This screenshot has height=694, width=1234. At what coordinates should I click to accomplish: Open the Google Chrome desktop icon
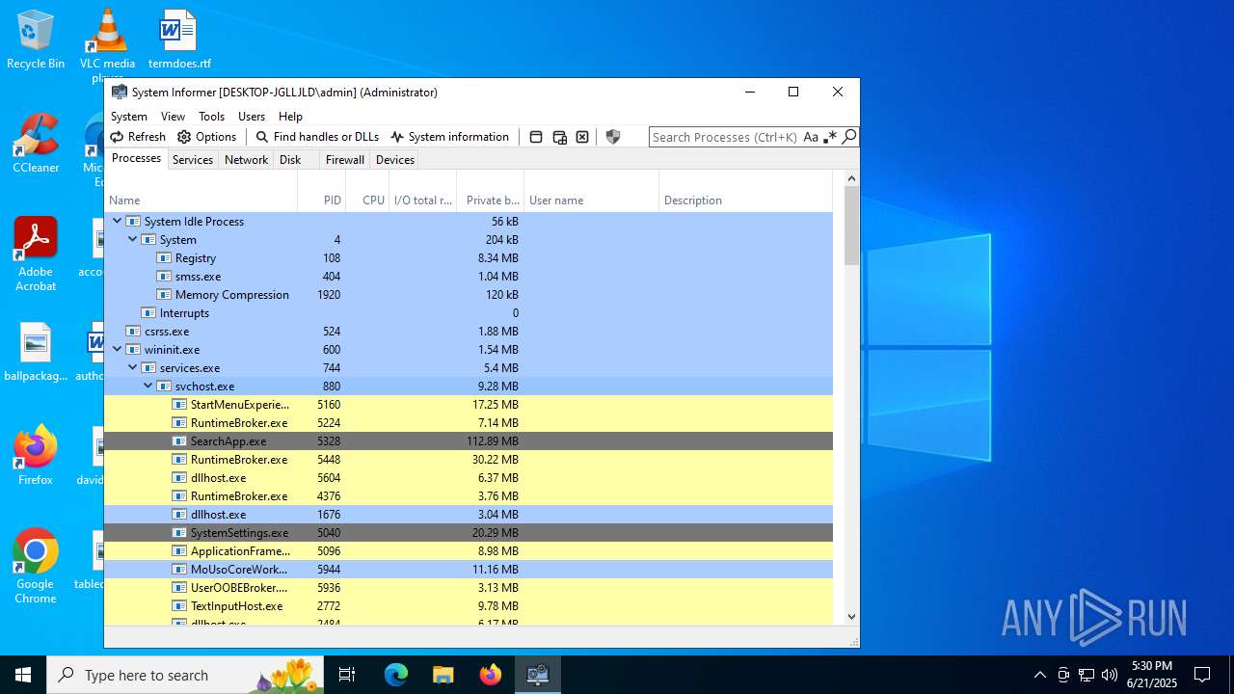36,567
